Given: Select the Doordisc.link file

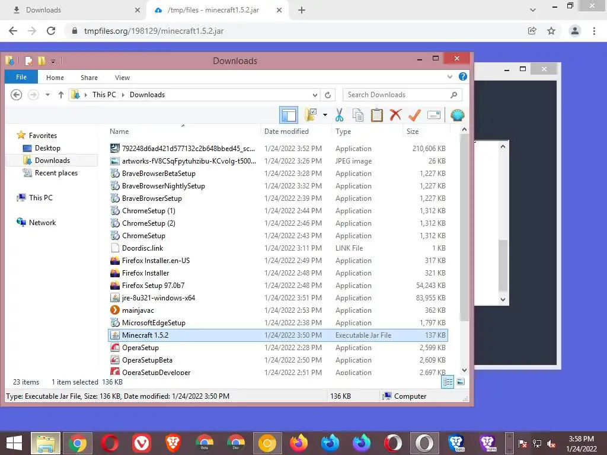Looking at the screenshot, I should (277, 248).
